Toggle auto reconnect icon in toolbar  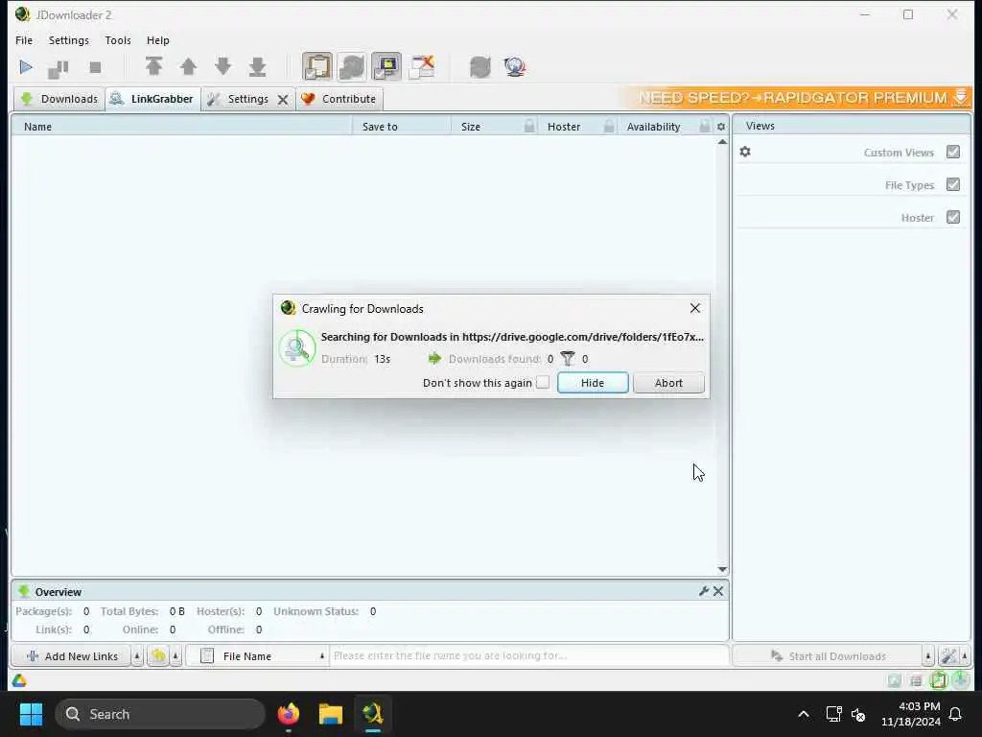point(352,66)
